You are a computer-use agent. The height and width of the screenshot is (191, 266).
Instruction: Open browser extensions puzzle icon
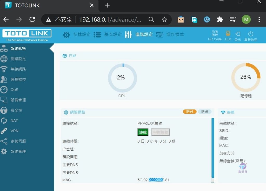click(x=220, y=20)
